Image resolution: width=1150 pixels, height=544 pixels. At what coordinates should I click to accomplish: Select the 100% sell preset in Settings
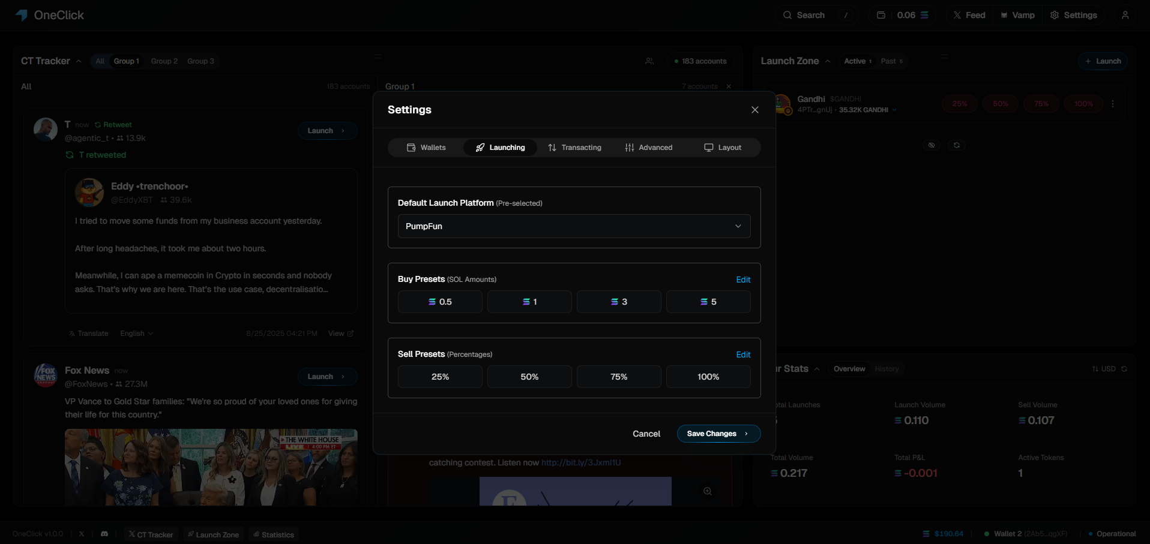(708, 377)
